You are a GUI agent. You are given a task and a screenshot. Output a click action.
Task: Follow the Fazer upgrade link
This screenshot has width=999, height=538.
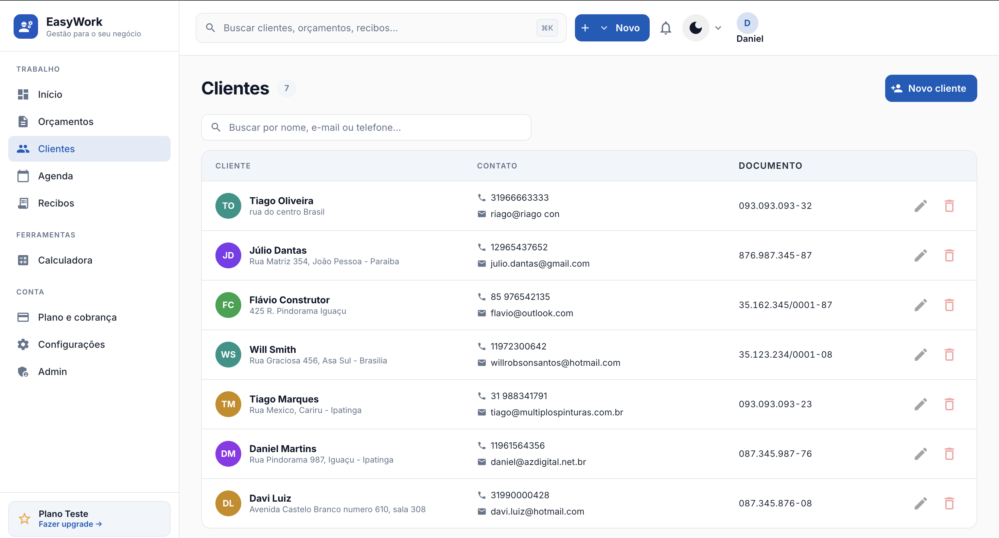[x=70, y=524]
